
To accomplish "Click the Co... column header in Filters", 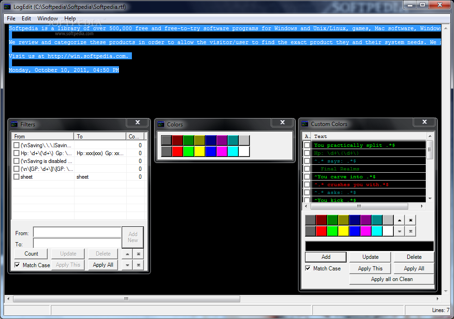I will tap(135, 137).
